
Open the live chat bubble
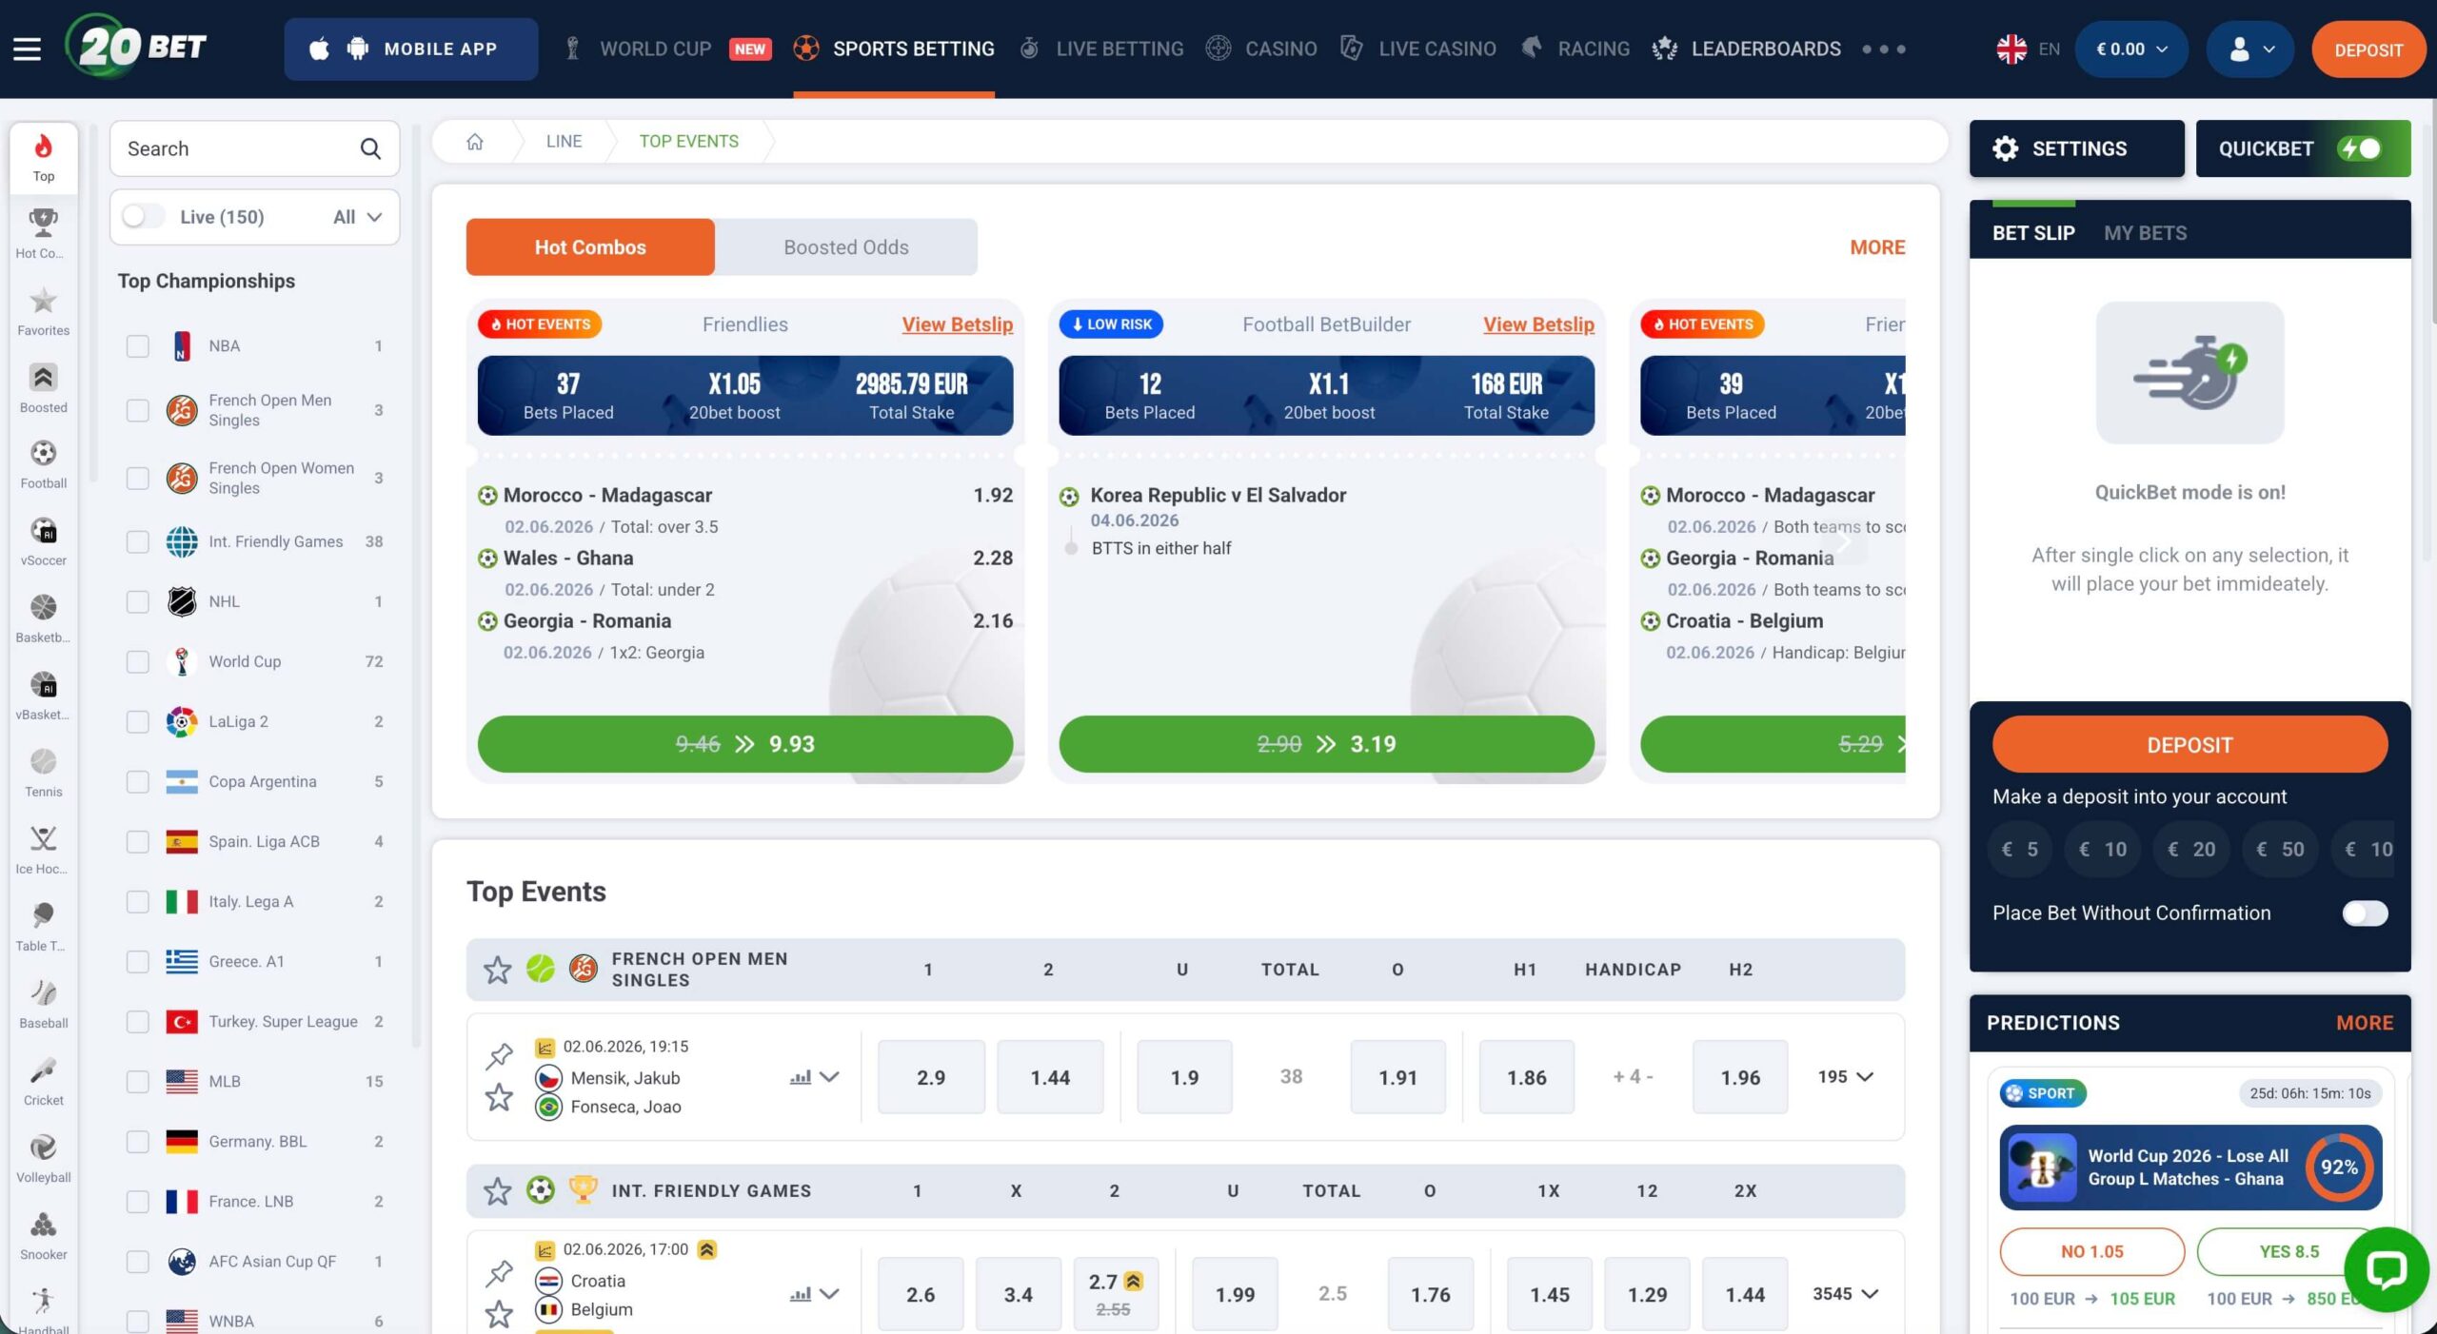(x=2387, y=1269)
